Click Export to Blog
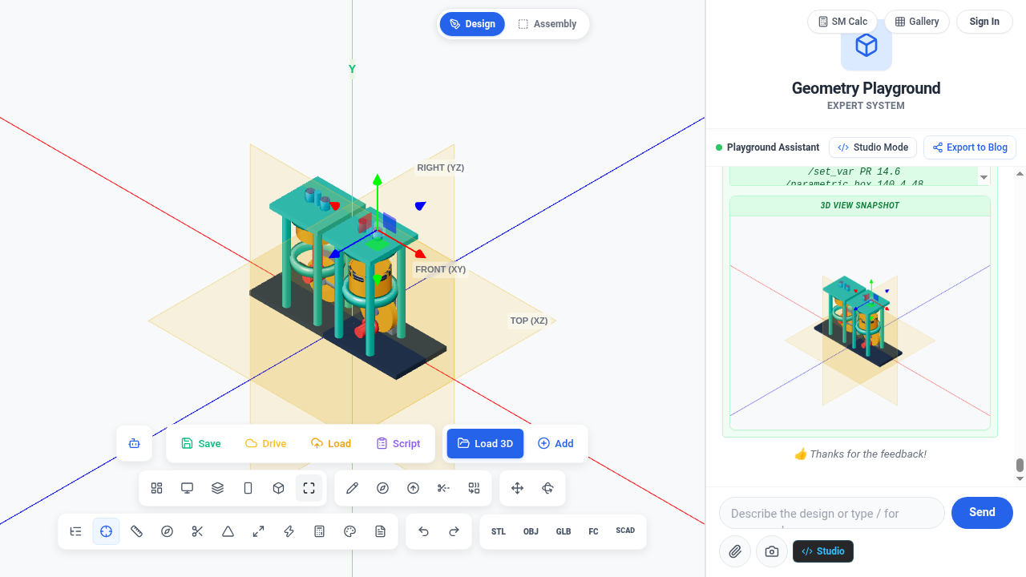1026x577 pixels. tap(970, 147)
